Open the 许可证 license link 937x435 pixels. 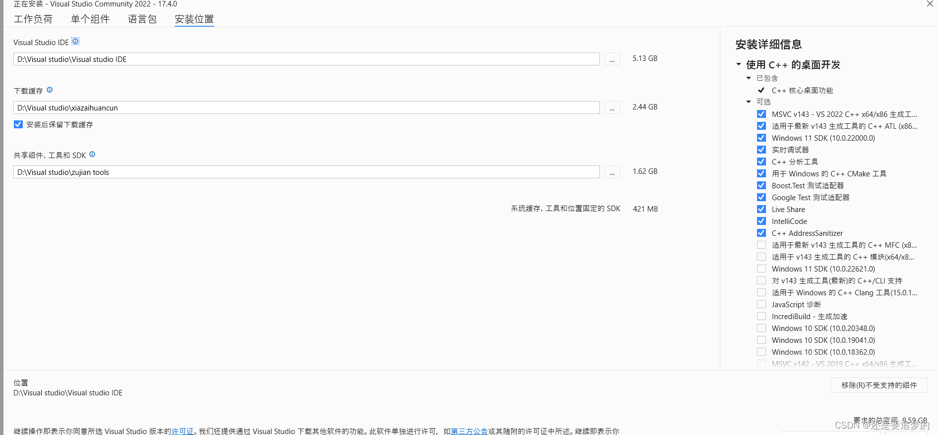click(x=182, y=431)
